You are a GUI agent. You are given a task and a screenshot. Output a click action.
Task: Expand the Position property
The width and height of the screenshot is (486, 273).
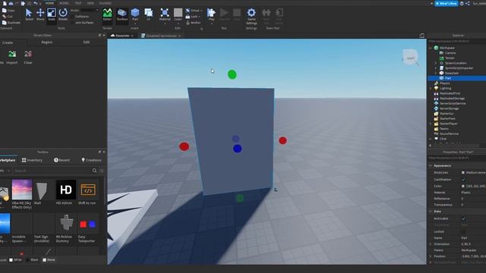(431, 256)
